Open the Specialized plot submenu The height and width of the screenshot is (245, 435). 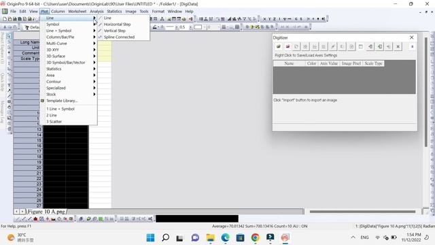point(69,88)
